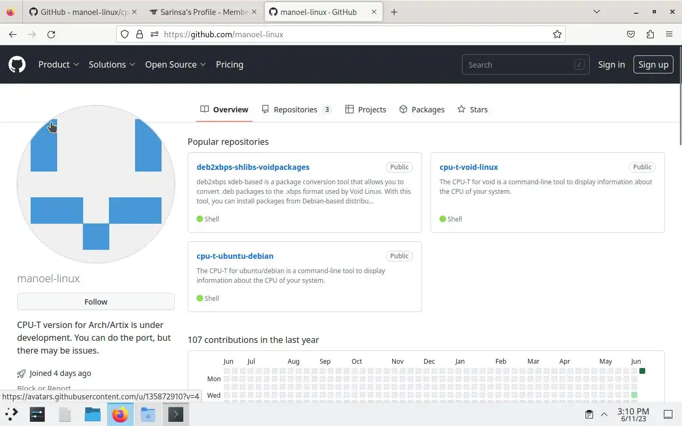This screenshot has height=426, width=682.
Task: Open the Repositories tab
Action: (x=297, y=109)
